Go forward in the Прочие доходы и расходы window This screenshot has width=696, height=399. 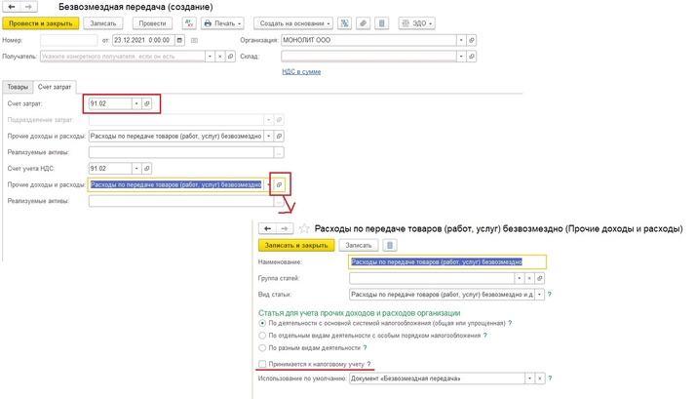tap(285, 228)
